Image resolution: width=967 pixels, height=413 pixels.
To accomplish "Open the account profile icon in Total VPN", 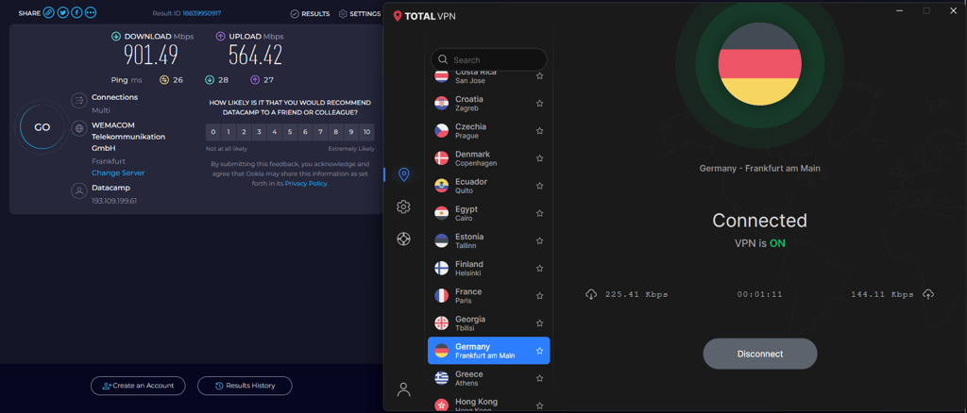I will [404, 389].
